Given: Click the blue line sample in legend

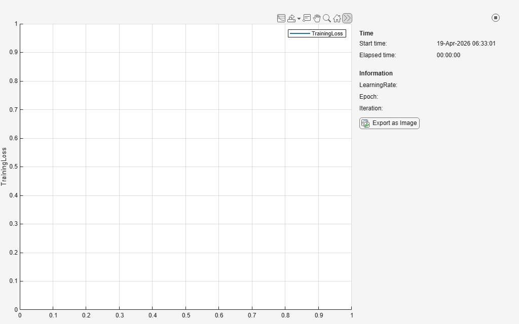Looking at the screenshot, I should [x=299, y=33].
